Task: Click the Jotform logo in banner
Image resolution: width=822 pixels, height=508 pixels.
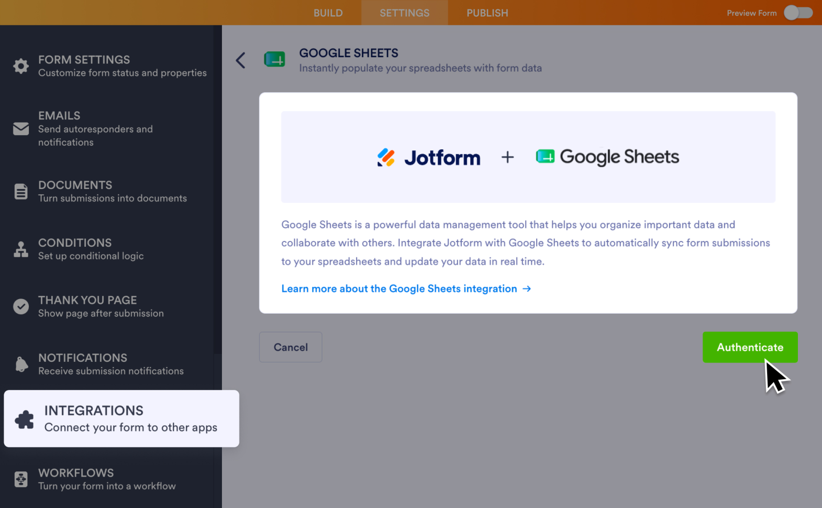Action: pyautogui.click(x=429, y=157)
